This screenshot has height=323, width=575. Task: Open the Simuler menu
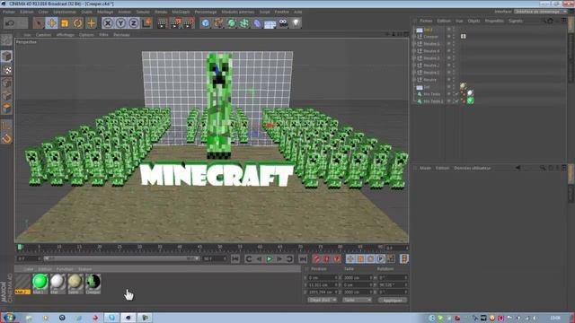click(x=143, y=12)
